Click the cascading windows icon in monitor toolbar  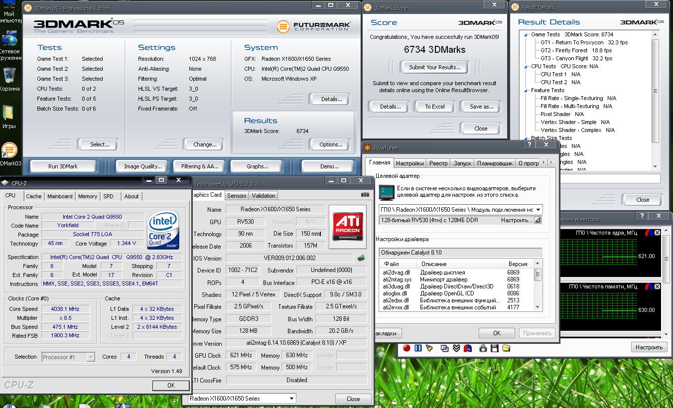(x=445, y=348)
